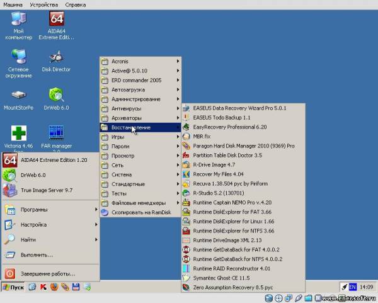Launch Runtime GetDataBack for FAT 4.0.0.2
The image size is (378, 303).
[x=243, y=249]
